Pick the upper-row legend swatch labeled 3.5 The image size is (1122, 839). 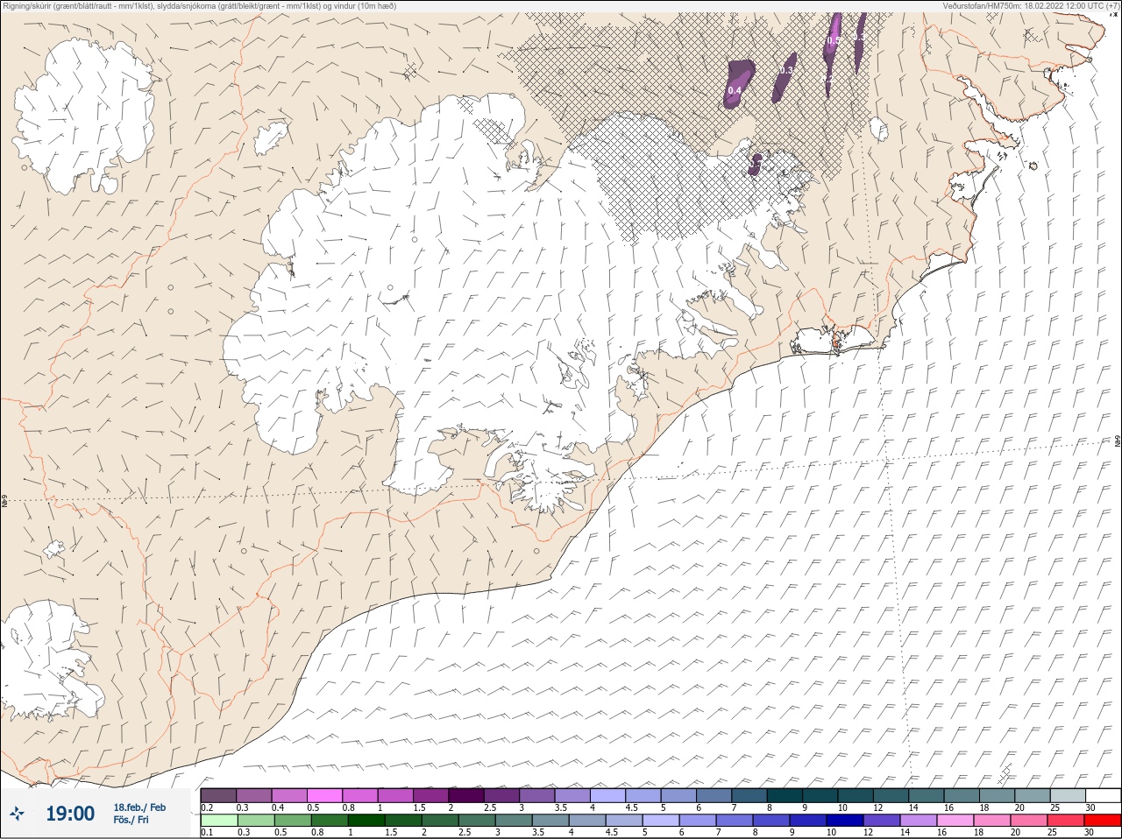point(572,796)
